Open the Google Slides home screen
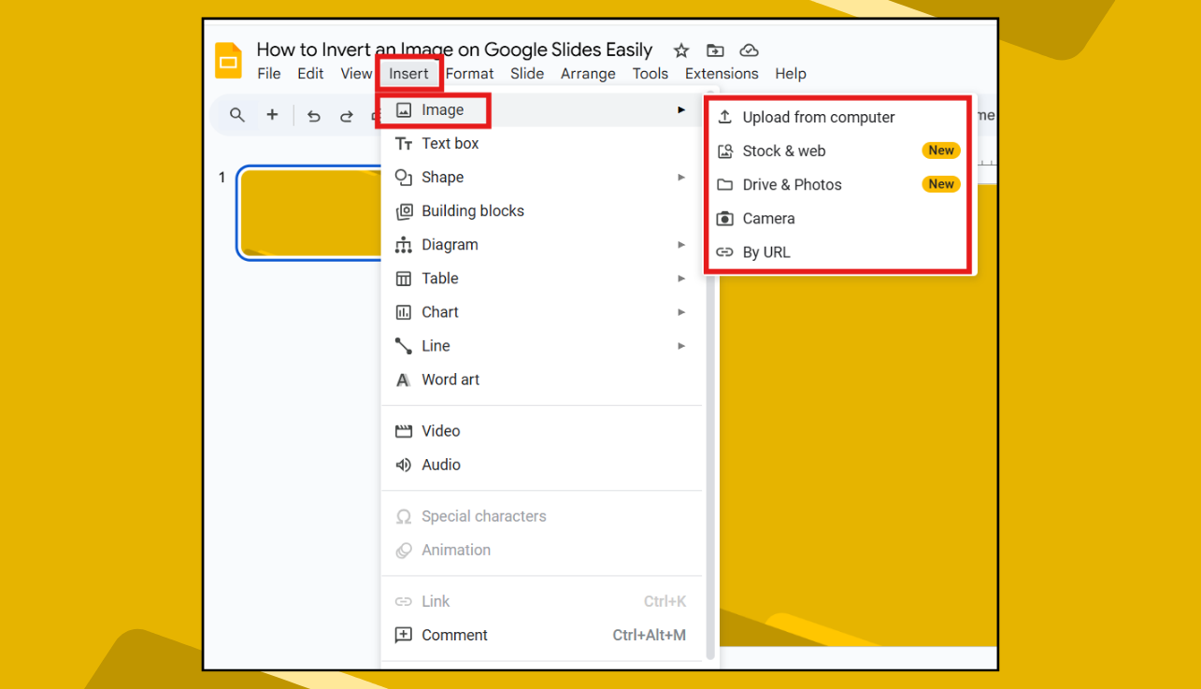Image resolution: width=1201 pixels, height=689 pixels. click(228, 61)
